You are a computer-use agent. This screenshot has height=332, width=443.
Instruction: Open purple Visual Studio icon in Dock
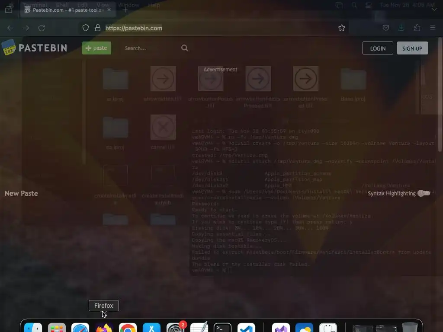(x=281, y=328)
